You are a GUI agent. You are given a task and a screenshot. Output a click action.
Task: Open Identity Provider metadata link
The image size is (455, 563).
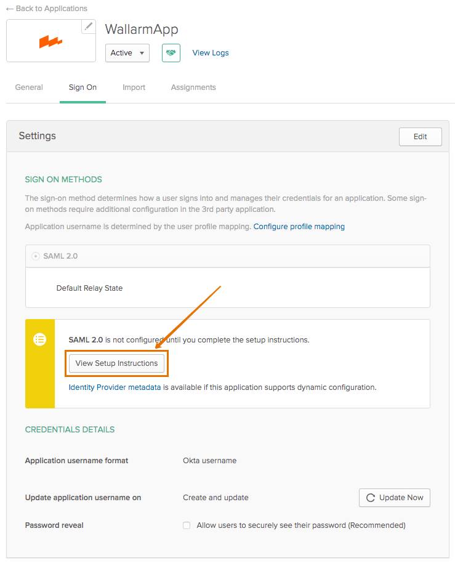115,387
